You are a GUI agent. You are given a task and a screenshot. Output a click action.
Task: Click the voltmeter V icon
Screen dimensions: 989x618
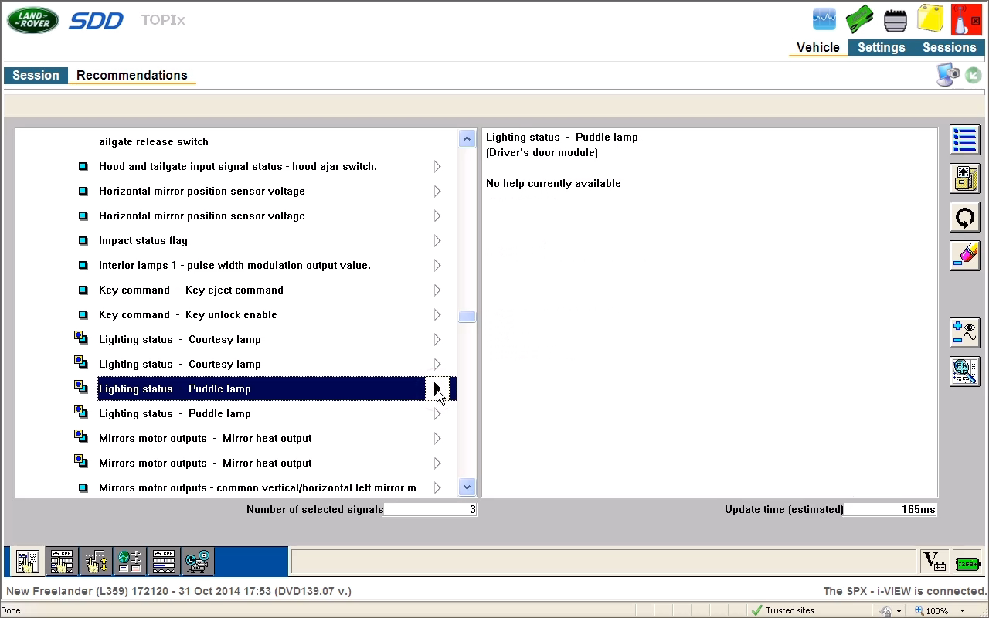coord(934,562)
